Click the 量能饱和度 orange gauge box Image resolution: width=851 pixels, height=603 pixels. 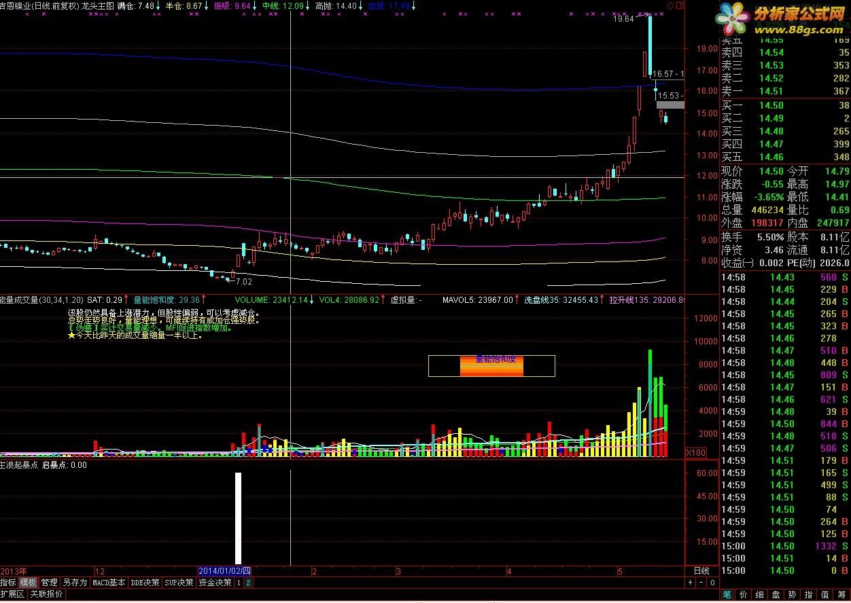(x=491, y=365)
